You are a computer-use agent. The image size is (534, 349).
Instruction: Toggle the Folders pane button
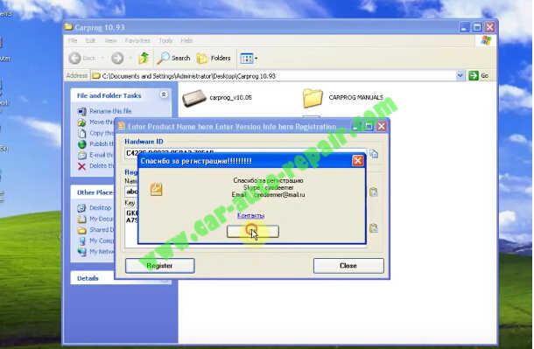click(x=214, y=58)
